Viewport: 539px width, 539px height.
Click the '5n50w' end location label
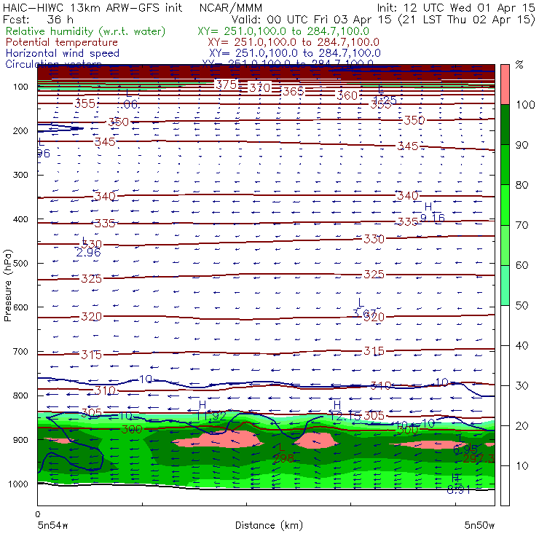coord(479,525)
